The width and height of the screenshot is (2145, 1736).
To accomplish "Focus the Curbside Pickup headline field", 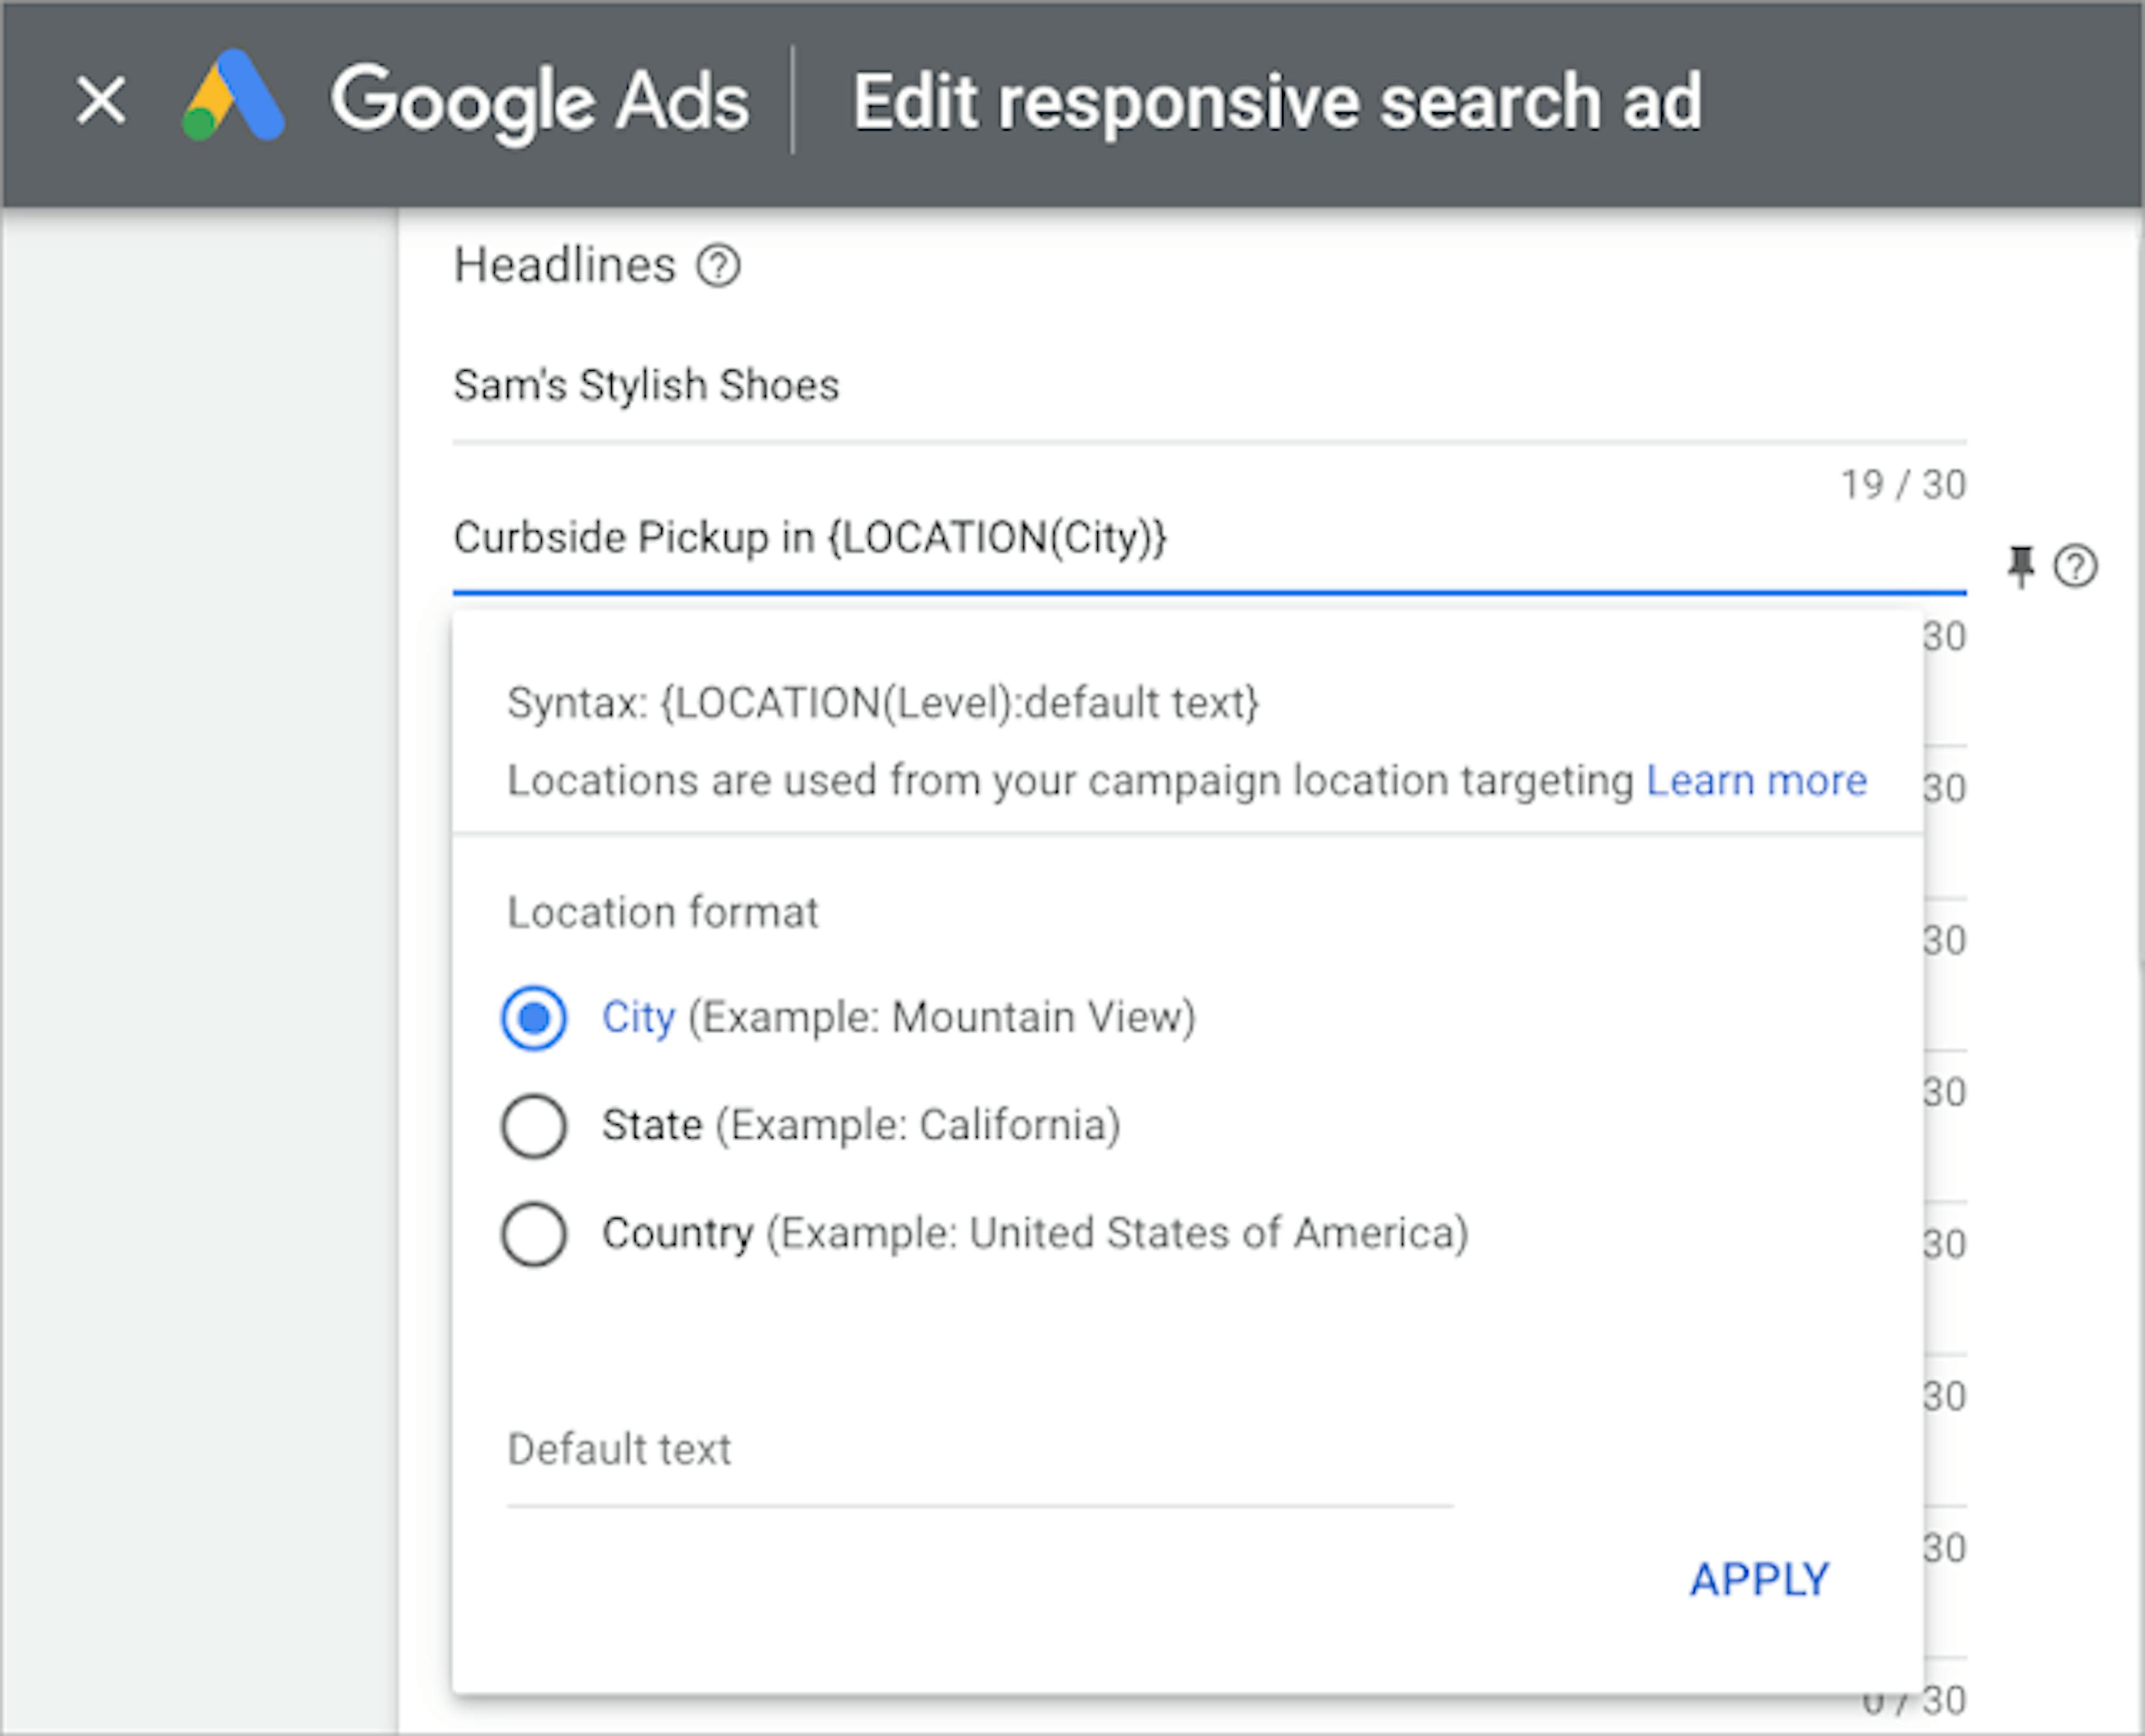I will point(810,538).
